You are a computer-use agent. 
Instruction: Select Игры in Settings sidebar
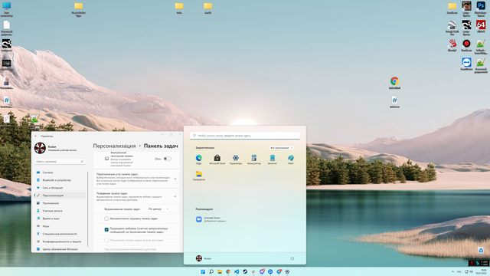point(60,226)
